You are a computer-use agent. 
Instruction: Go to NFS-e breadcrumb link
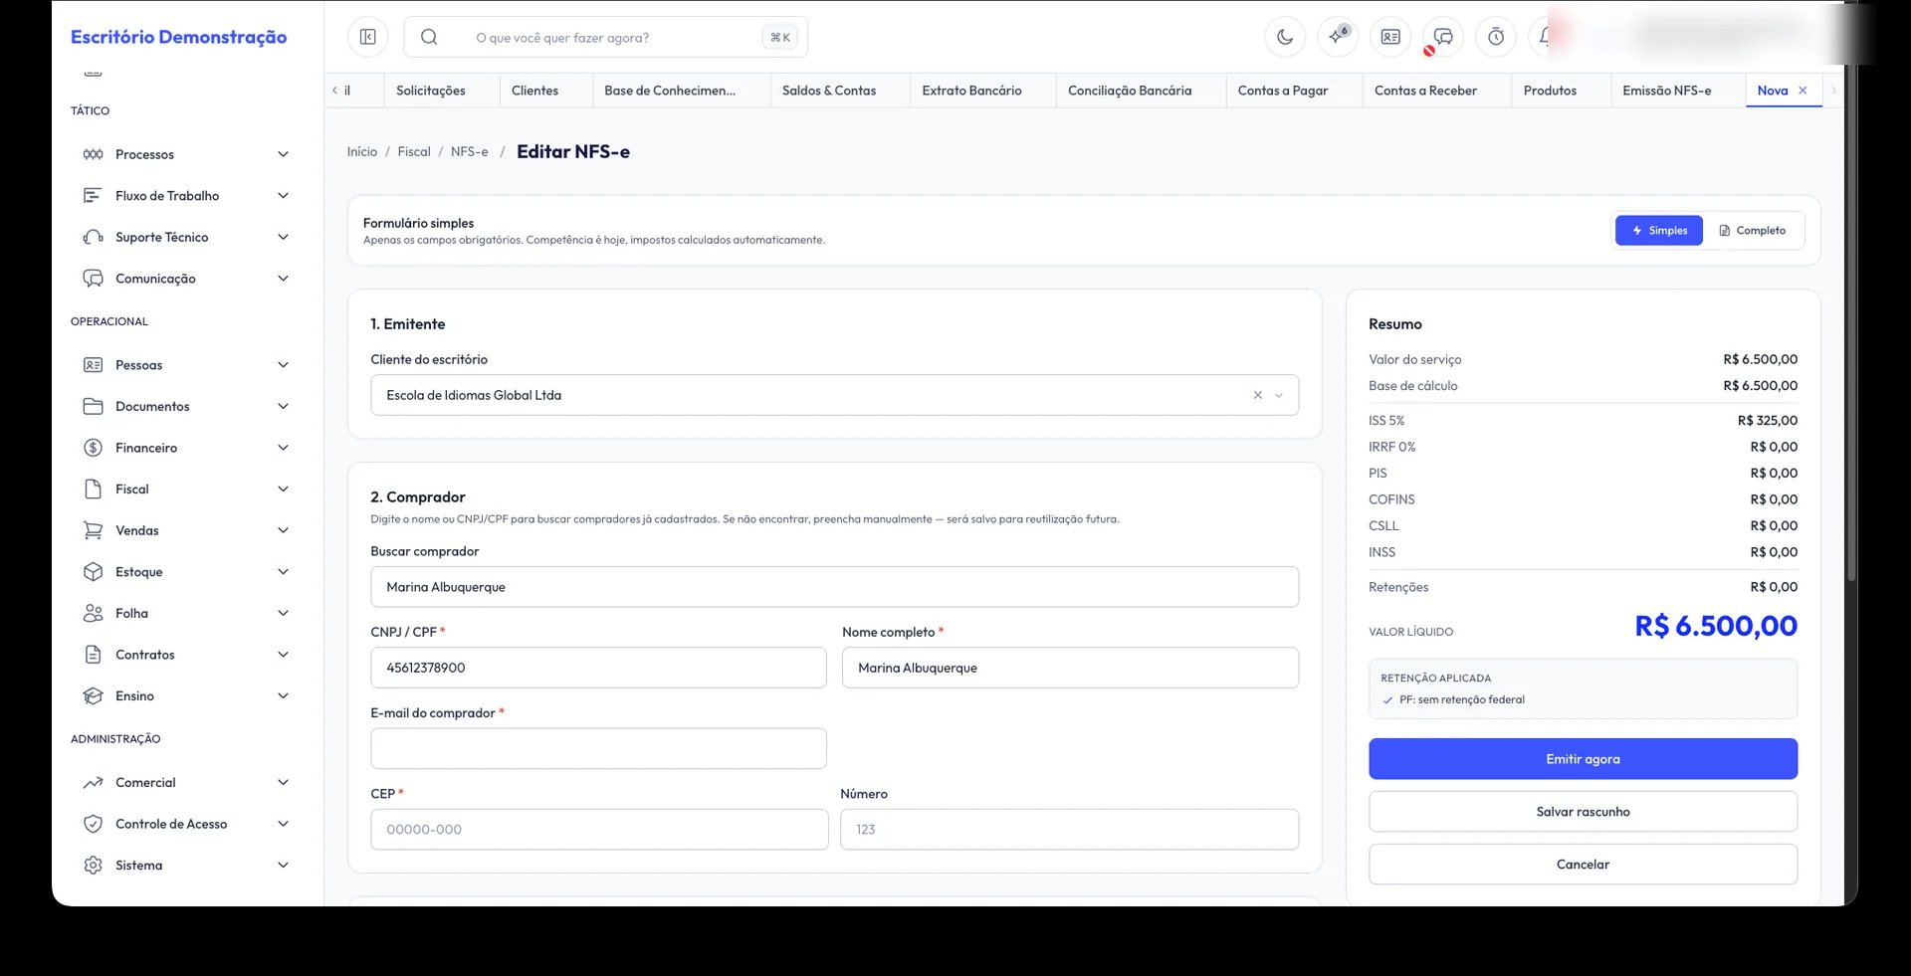tap(470, 152)
